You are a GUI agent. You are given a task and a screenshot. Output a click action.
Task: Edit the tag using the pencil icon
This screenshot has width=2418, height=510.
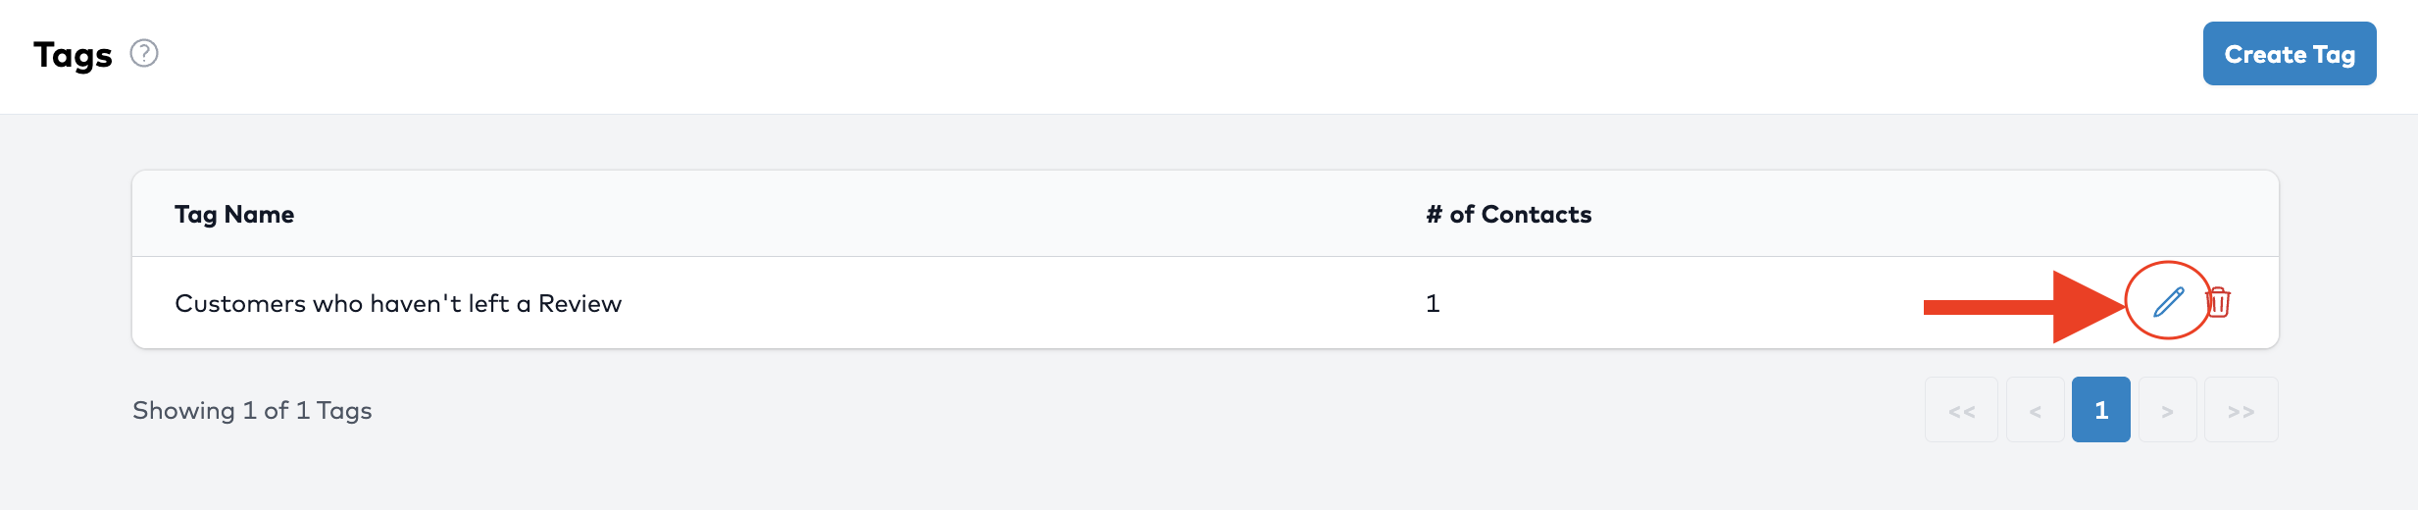coord(2168,302)
